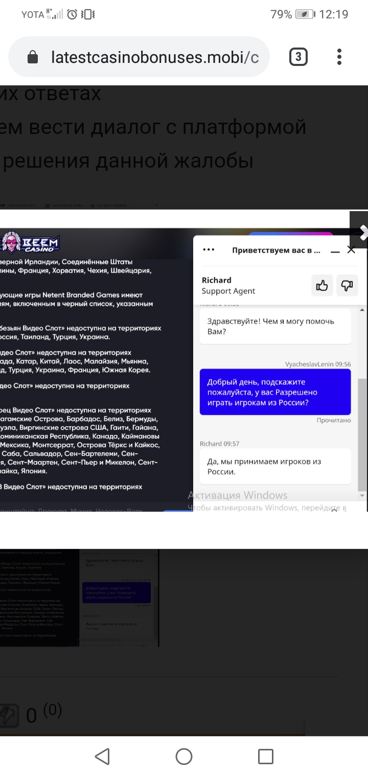The image size is (368, 777).
Task: Click the blue message from VyacheslavLenin
Action: point(275,392)
